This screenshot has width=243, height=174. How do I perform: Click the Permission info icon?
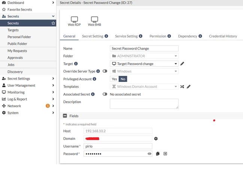pyautogui.click(x=169, y=36)
